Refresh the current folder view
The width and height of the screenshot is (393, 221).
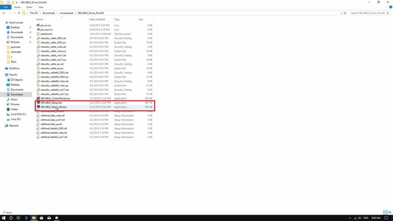coord(345,13)
